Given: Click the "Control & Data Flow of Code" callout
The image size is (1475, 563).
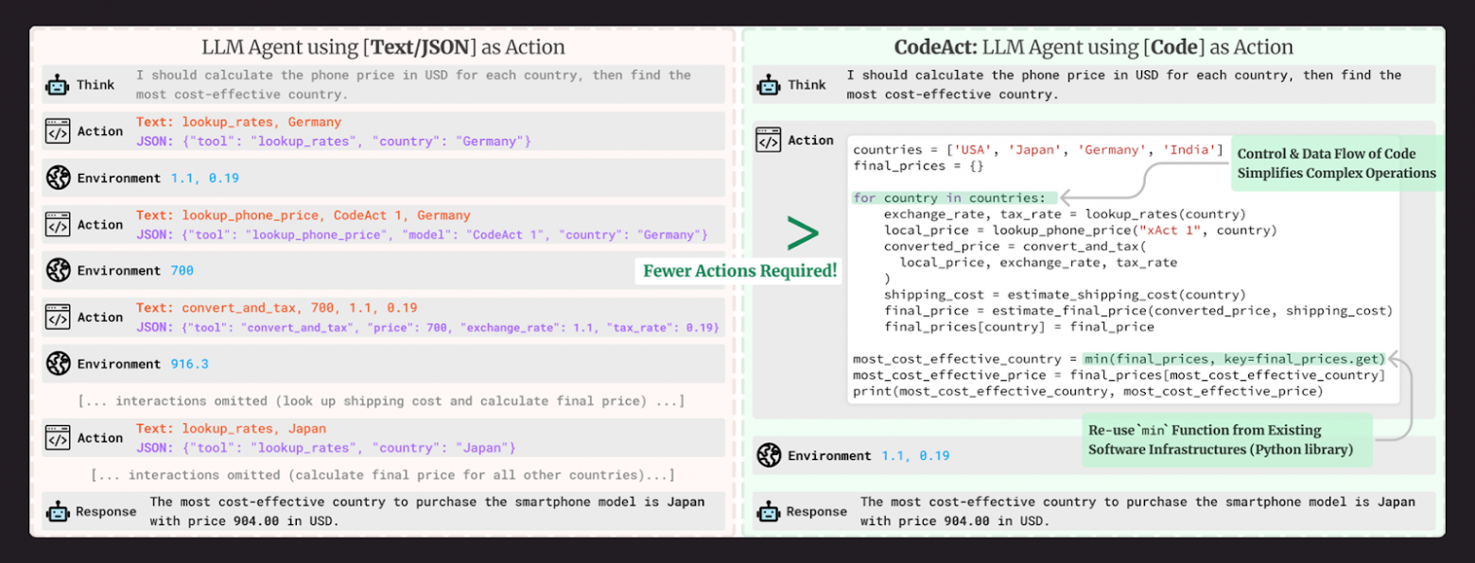Looking at the screenshot, I should point(1336,163).
